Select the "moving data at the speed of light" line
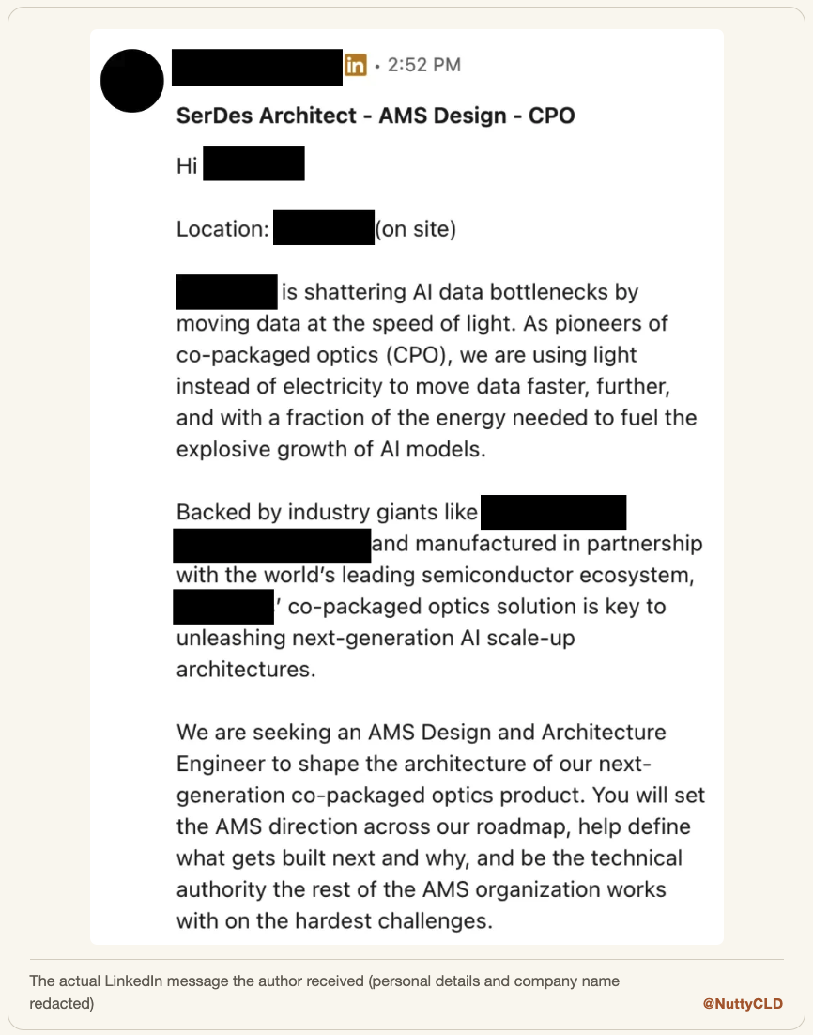 [422, 323]
